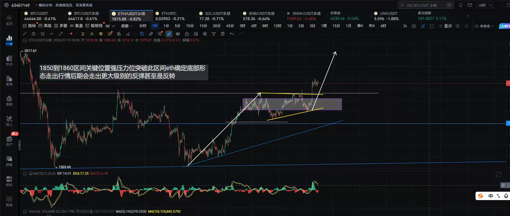Open the 首页 home sidebar icon
This screenshot has height=216, width=510.
[x=9, y=20]
